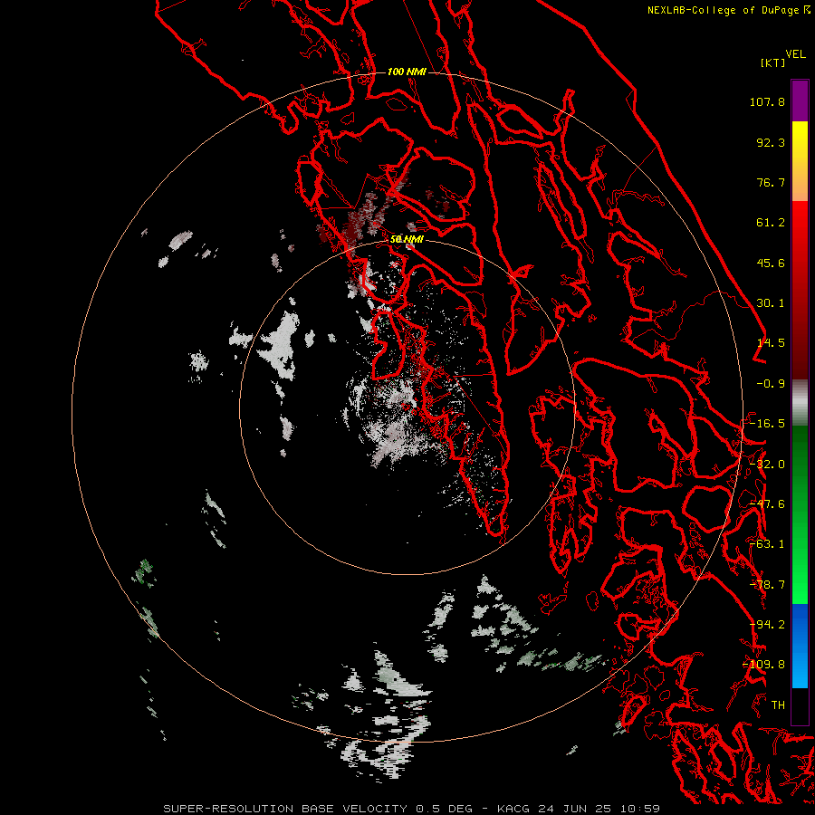This screenshot has width=815, height=815.
Task: Click the 76.7 velocity scale value
Action: coord(771,182)
